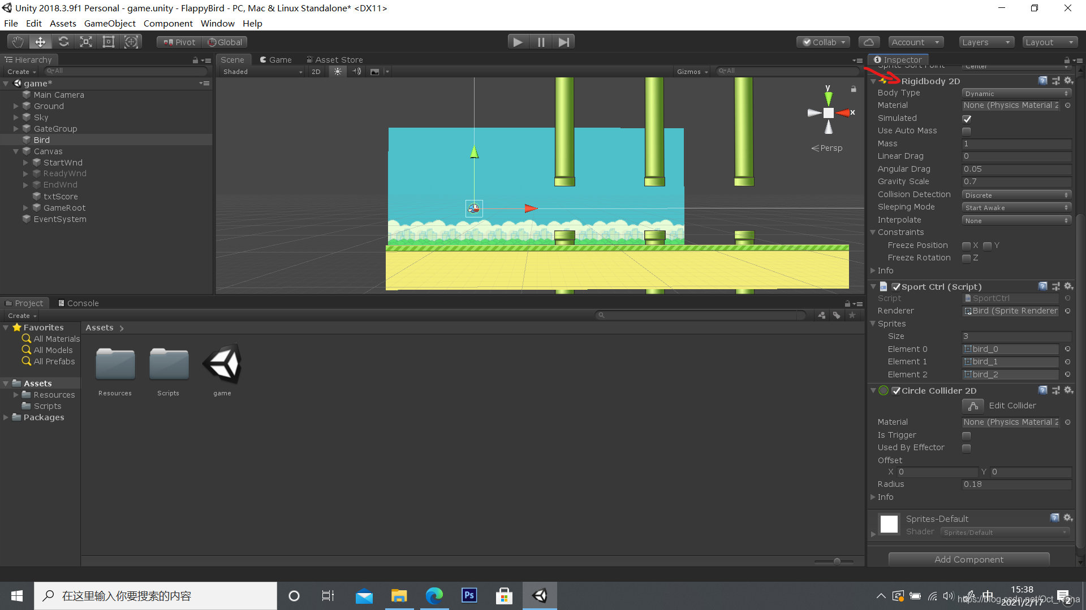Open the game scene asset
The image size is (1086, 610).
(x=222, y=364)
